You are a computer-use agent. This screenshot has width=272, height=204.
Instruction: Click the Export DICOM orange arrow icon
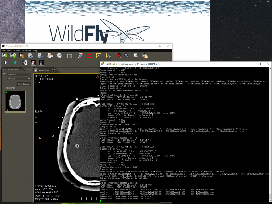point(22,56)
